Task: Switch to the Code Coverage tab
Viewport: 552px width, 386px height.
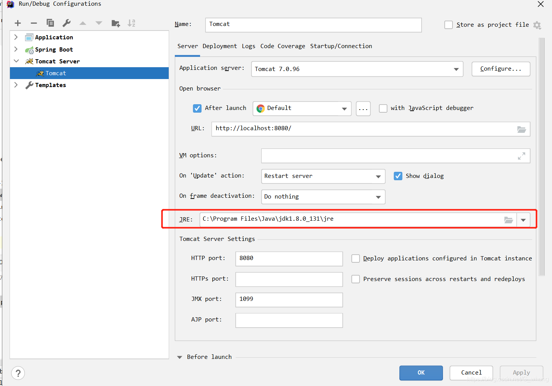Action: click(x=283, y=46)
